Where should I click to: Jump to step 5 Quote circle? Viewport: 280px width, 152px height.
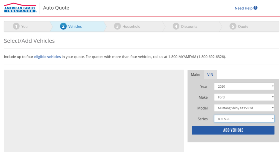click(x=233, y=27)
